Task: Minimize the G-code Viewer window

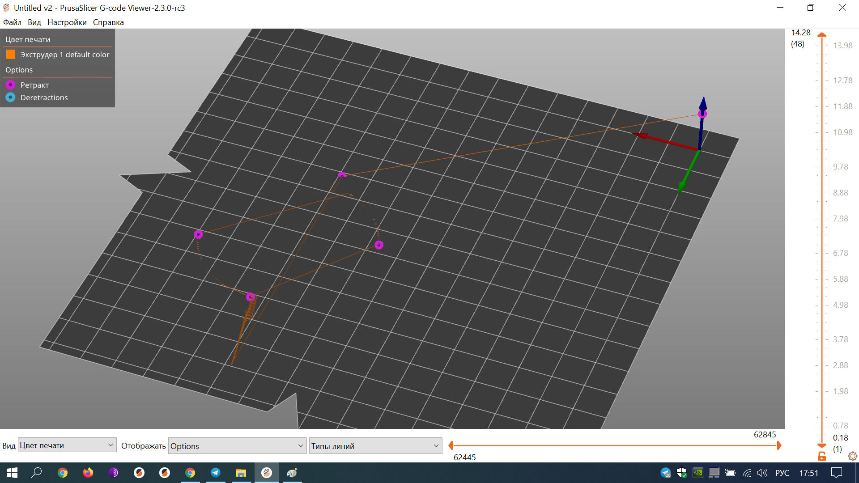Action: tap(780, 8)
